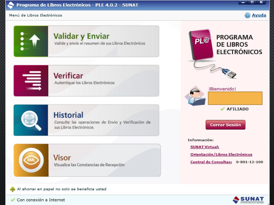Open Orientación/Libros Electrónicos link
This screenshot has height=205, width=274.
(x=221, y=155)
